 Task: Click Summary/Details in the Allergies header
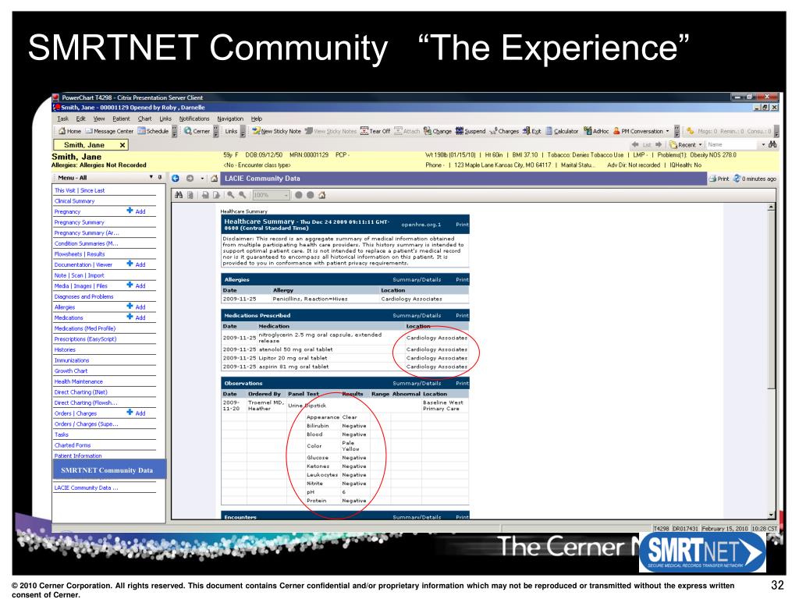tap(417, 280)
